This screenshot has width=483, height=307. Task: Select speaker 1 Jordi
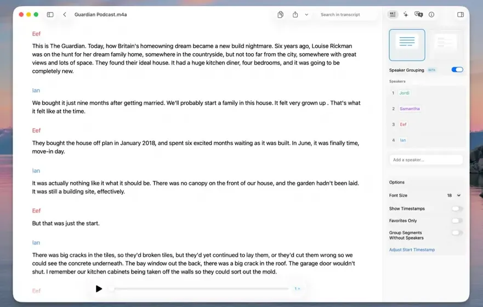click(x=404, y=93)
